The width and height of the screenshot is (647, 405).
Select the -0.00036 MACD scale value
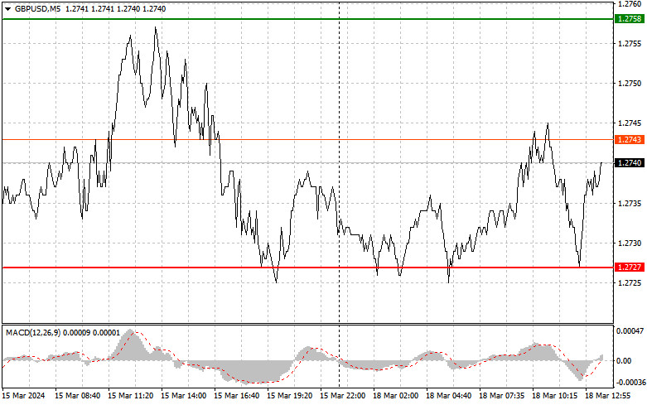click(630, 383)
